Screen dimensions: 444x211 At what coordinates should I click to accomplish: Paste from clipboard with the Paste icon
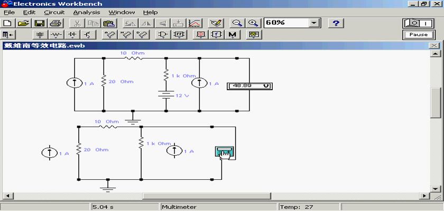(x=108, y=23)
